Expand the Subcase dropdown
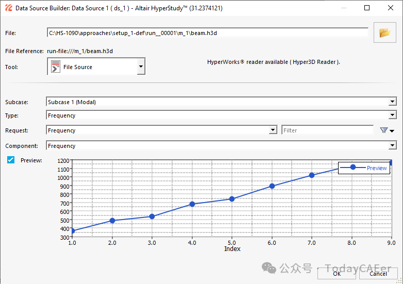 click(392, 102)
